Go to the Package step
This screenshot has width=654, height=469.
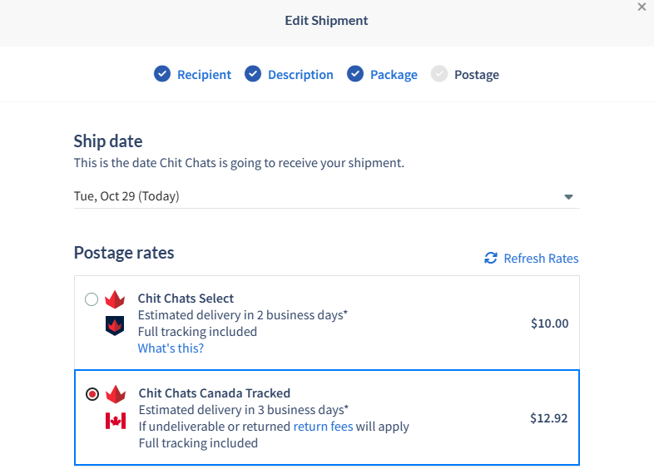click(394, 75)
